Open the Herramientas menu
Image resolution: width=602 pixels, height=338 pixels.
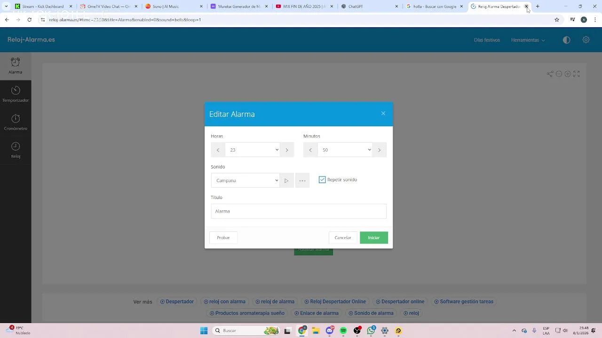click(x=528, y=40)
